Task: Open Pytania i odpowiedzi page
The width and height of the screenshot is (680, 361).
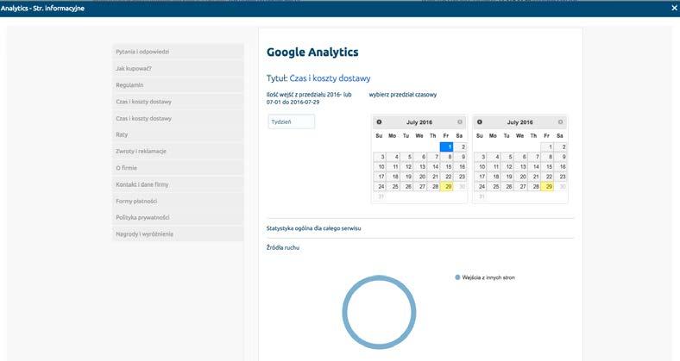Action: tap(178, 52)
